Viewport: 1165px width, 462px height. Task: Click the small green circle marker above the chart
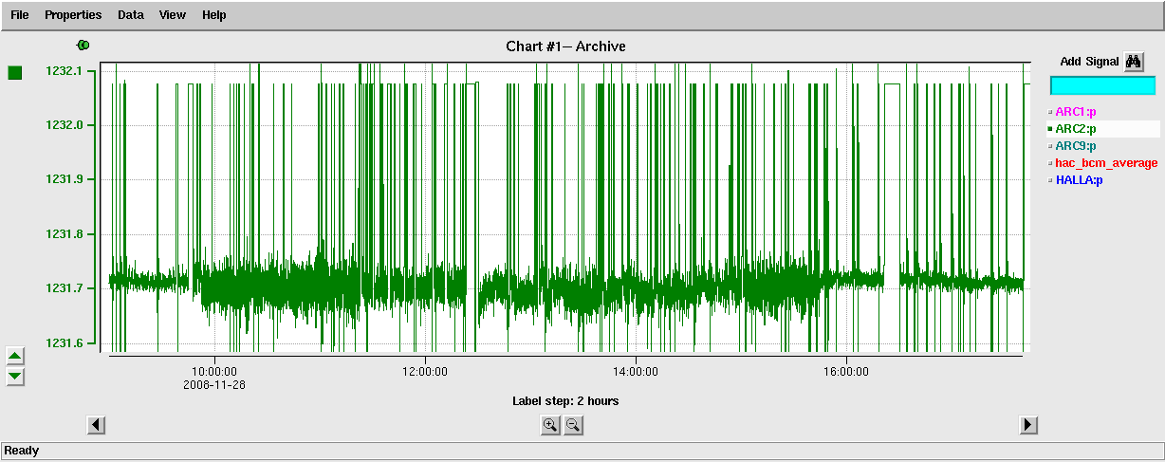83,45
